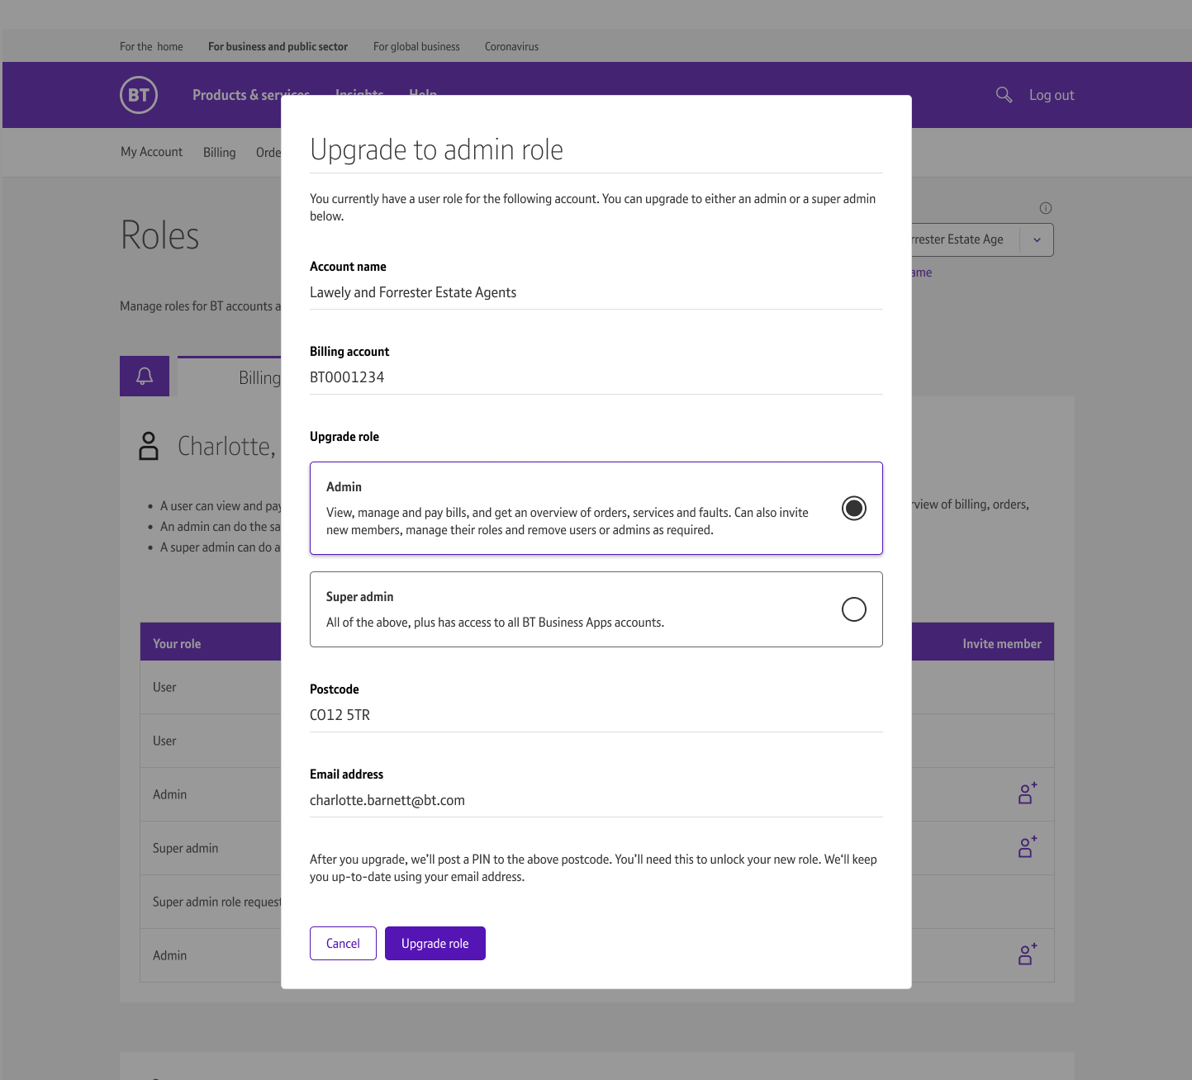Go to My Account tab
Image resolution: width=1192 pixels, height=1080 pixels.
152,152
